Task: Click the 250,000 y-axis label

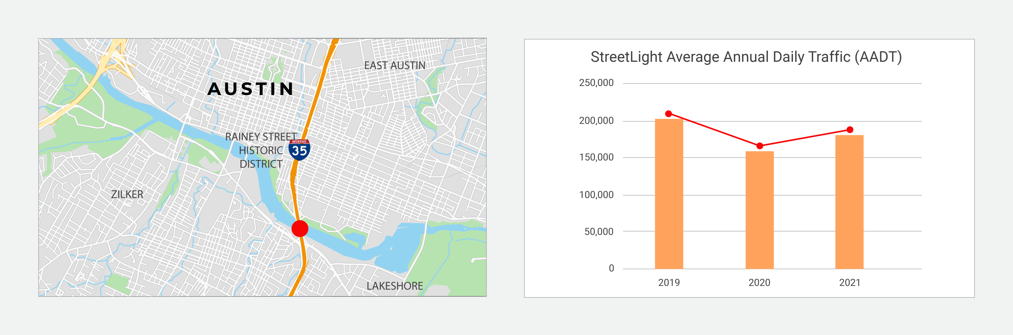Action: (x=596, y=83)
